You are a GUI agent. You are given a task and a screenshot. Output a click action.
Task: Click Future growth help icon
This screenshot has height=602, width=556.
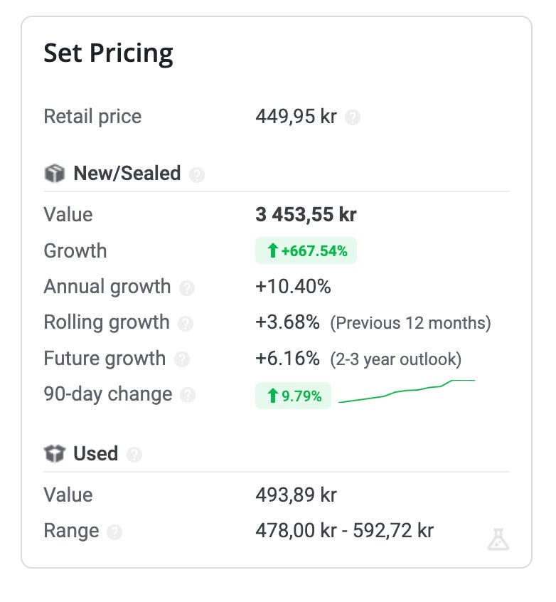coord(182,360)
